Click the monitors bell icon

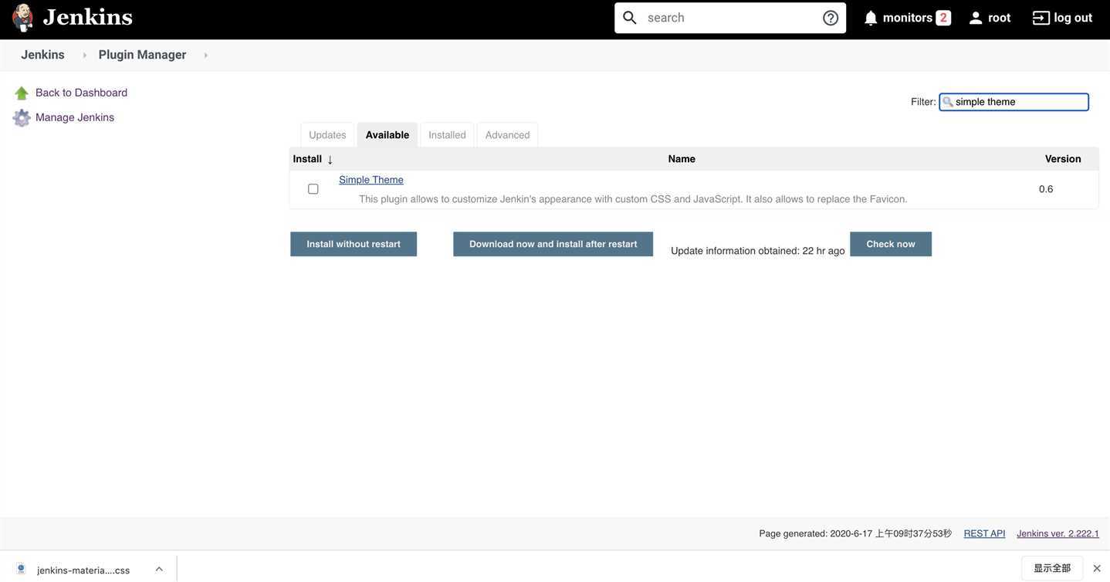pyautogui.click(x=871, y=18)
